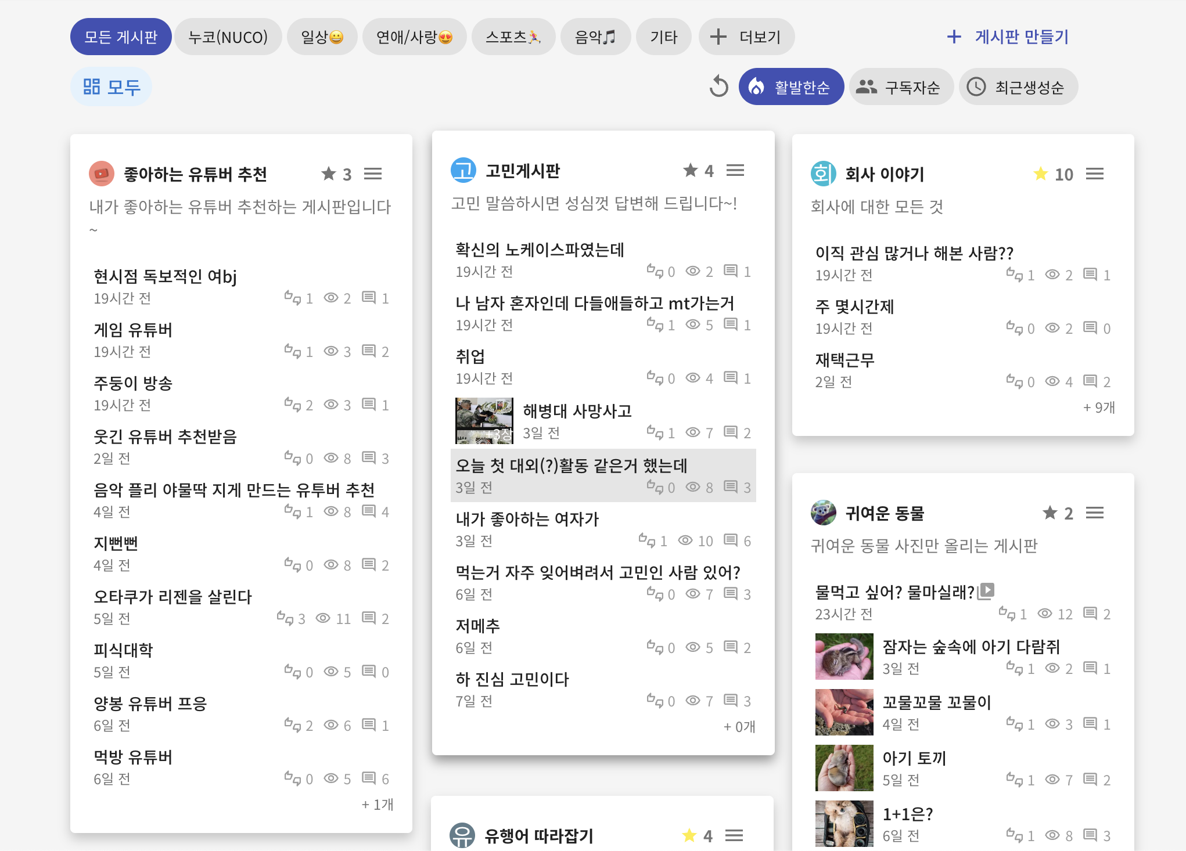
Task: Click the 귀여운 동물 board avatar
Action: 823,513
